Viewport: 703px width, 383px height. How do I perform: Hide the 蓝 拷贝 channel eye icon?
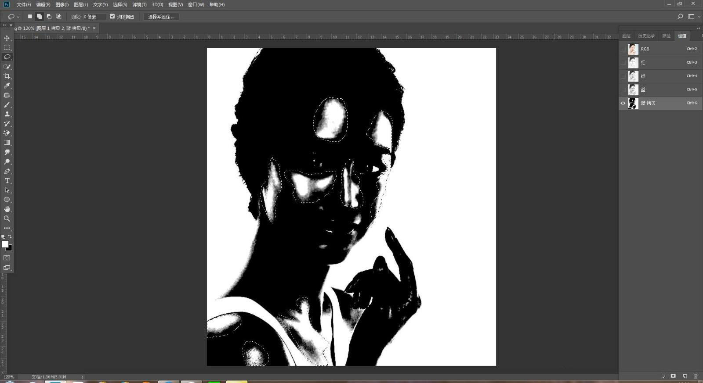(x=623, y=103)
